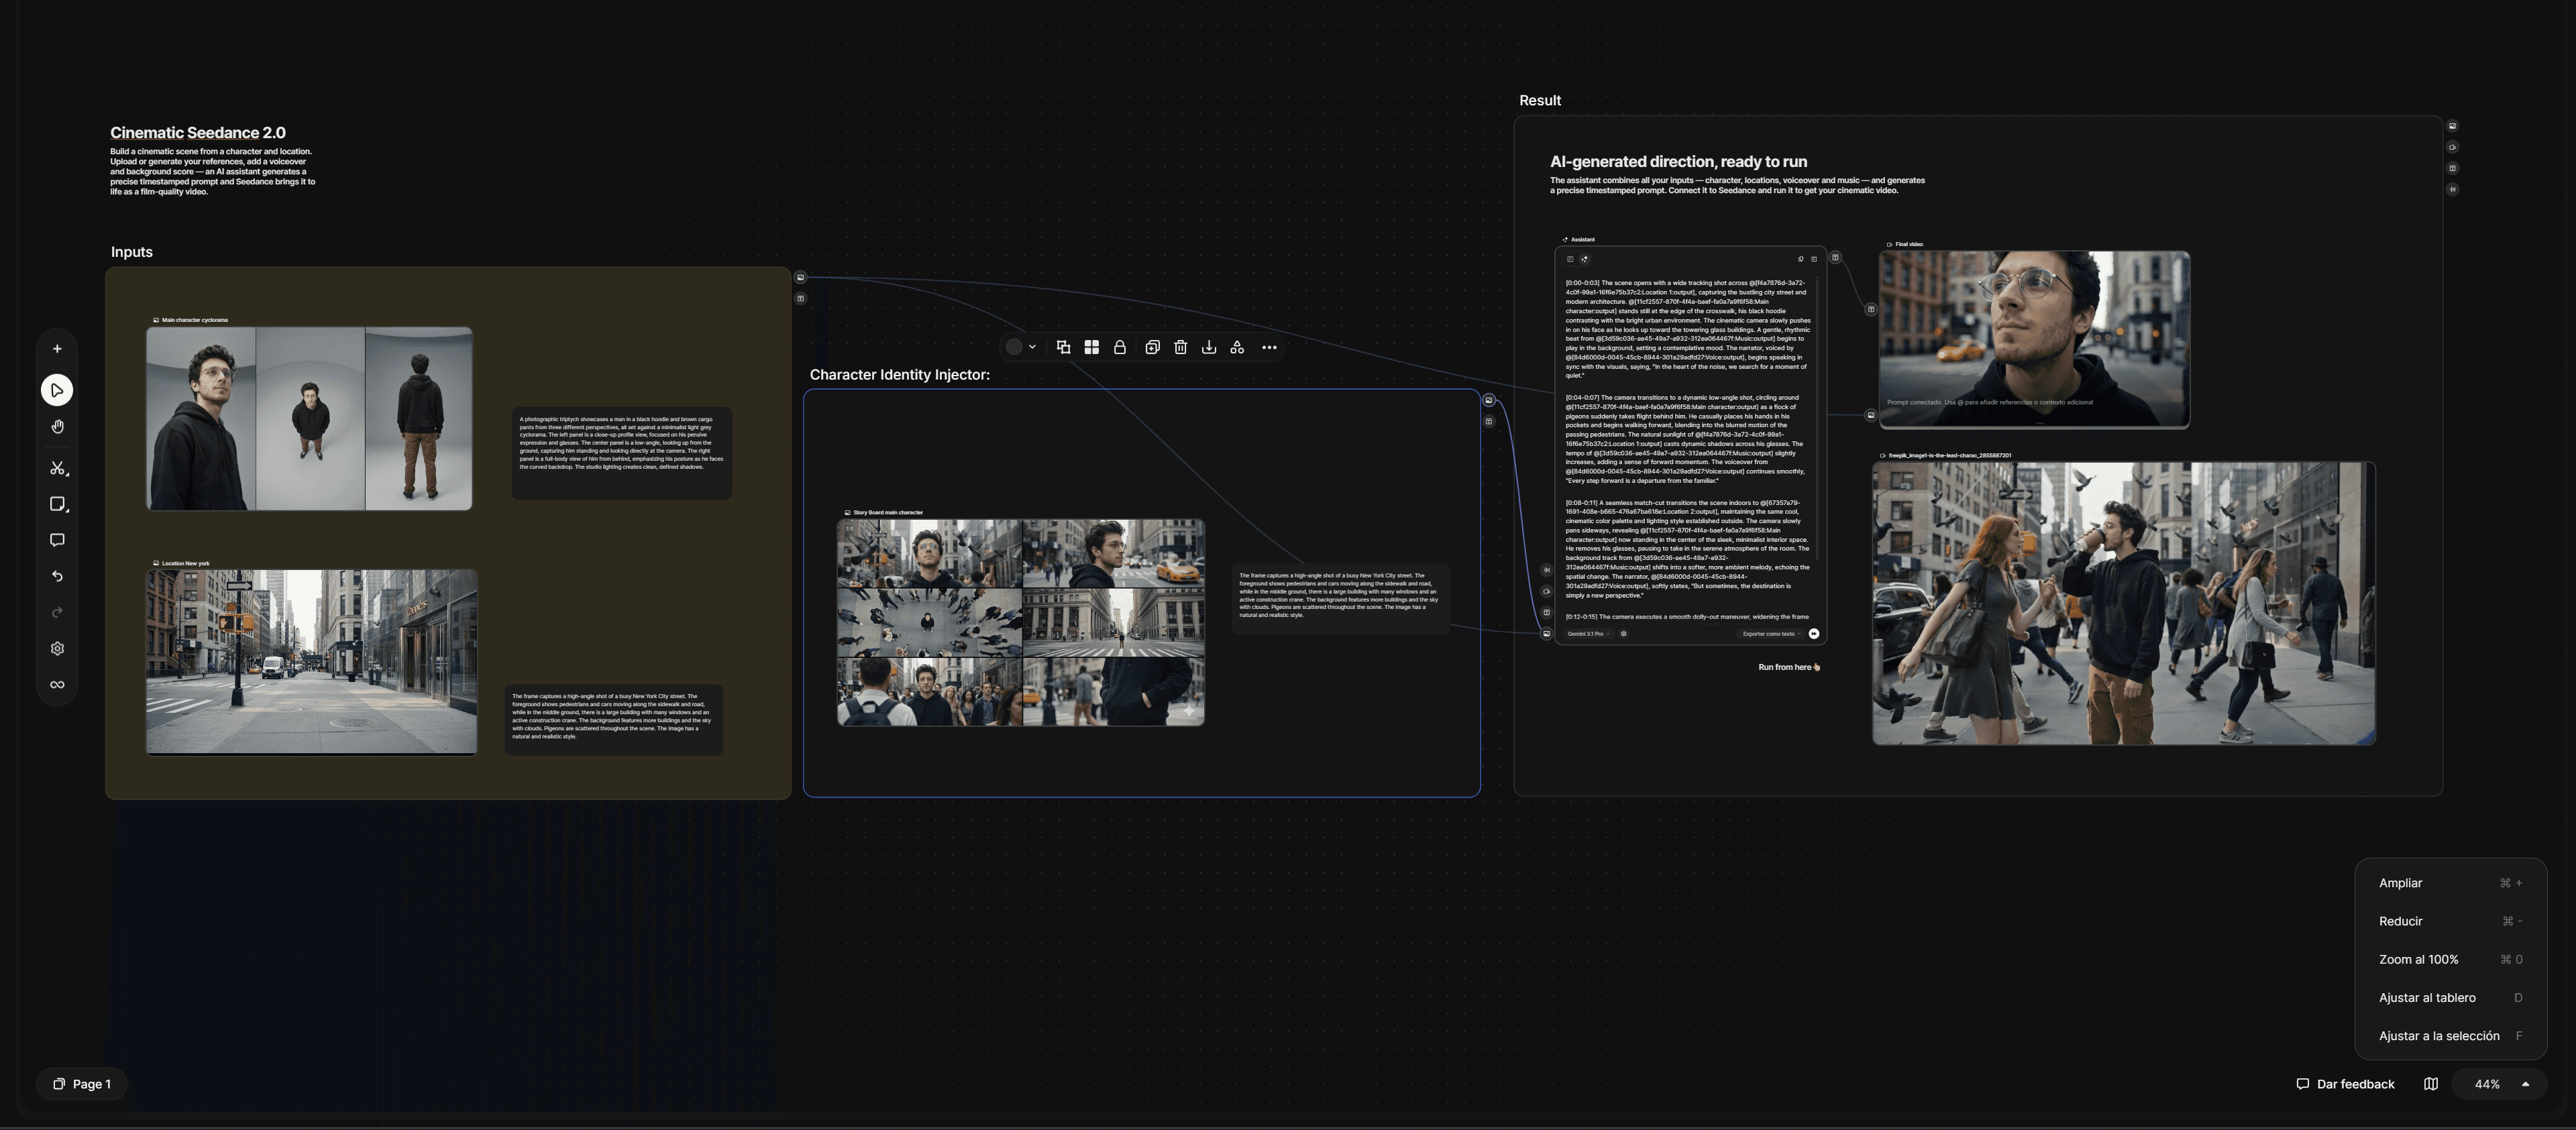Click the Dar feedback button

coord(2345,1084)
